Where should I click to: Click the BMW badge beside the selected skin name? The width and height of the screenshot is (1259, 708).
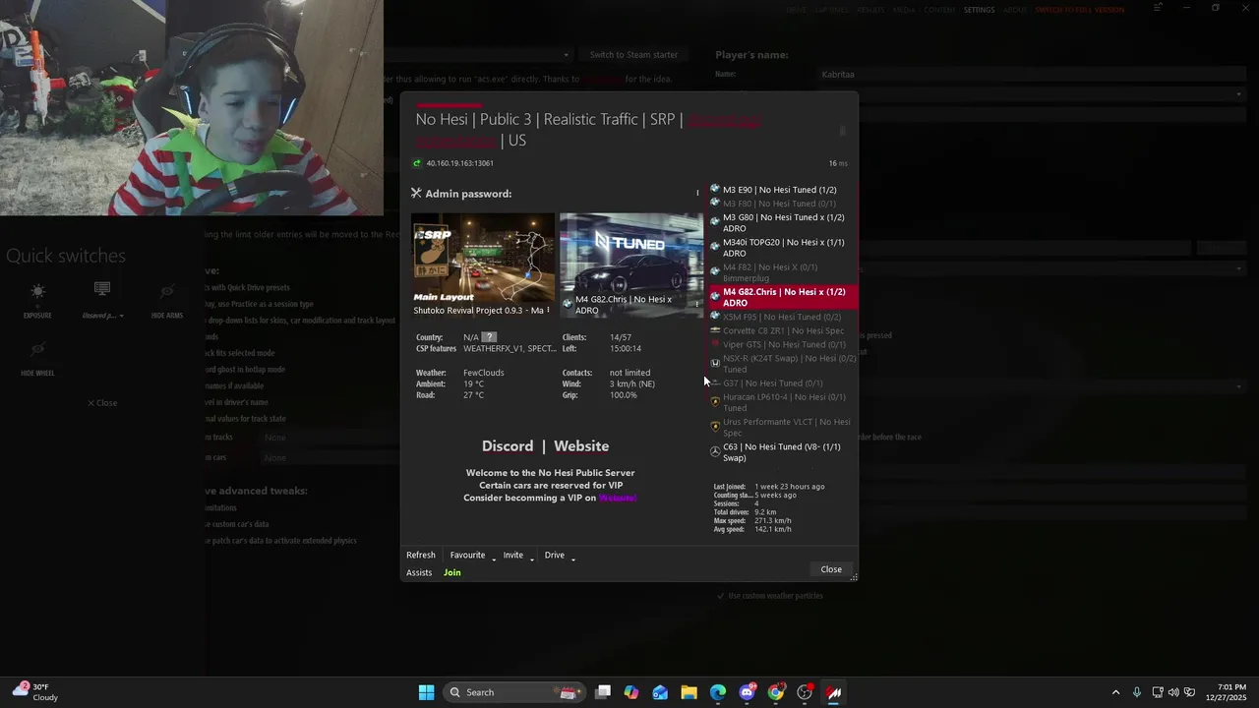click(568, 305)
